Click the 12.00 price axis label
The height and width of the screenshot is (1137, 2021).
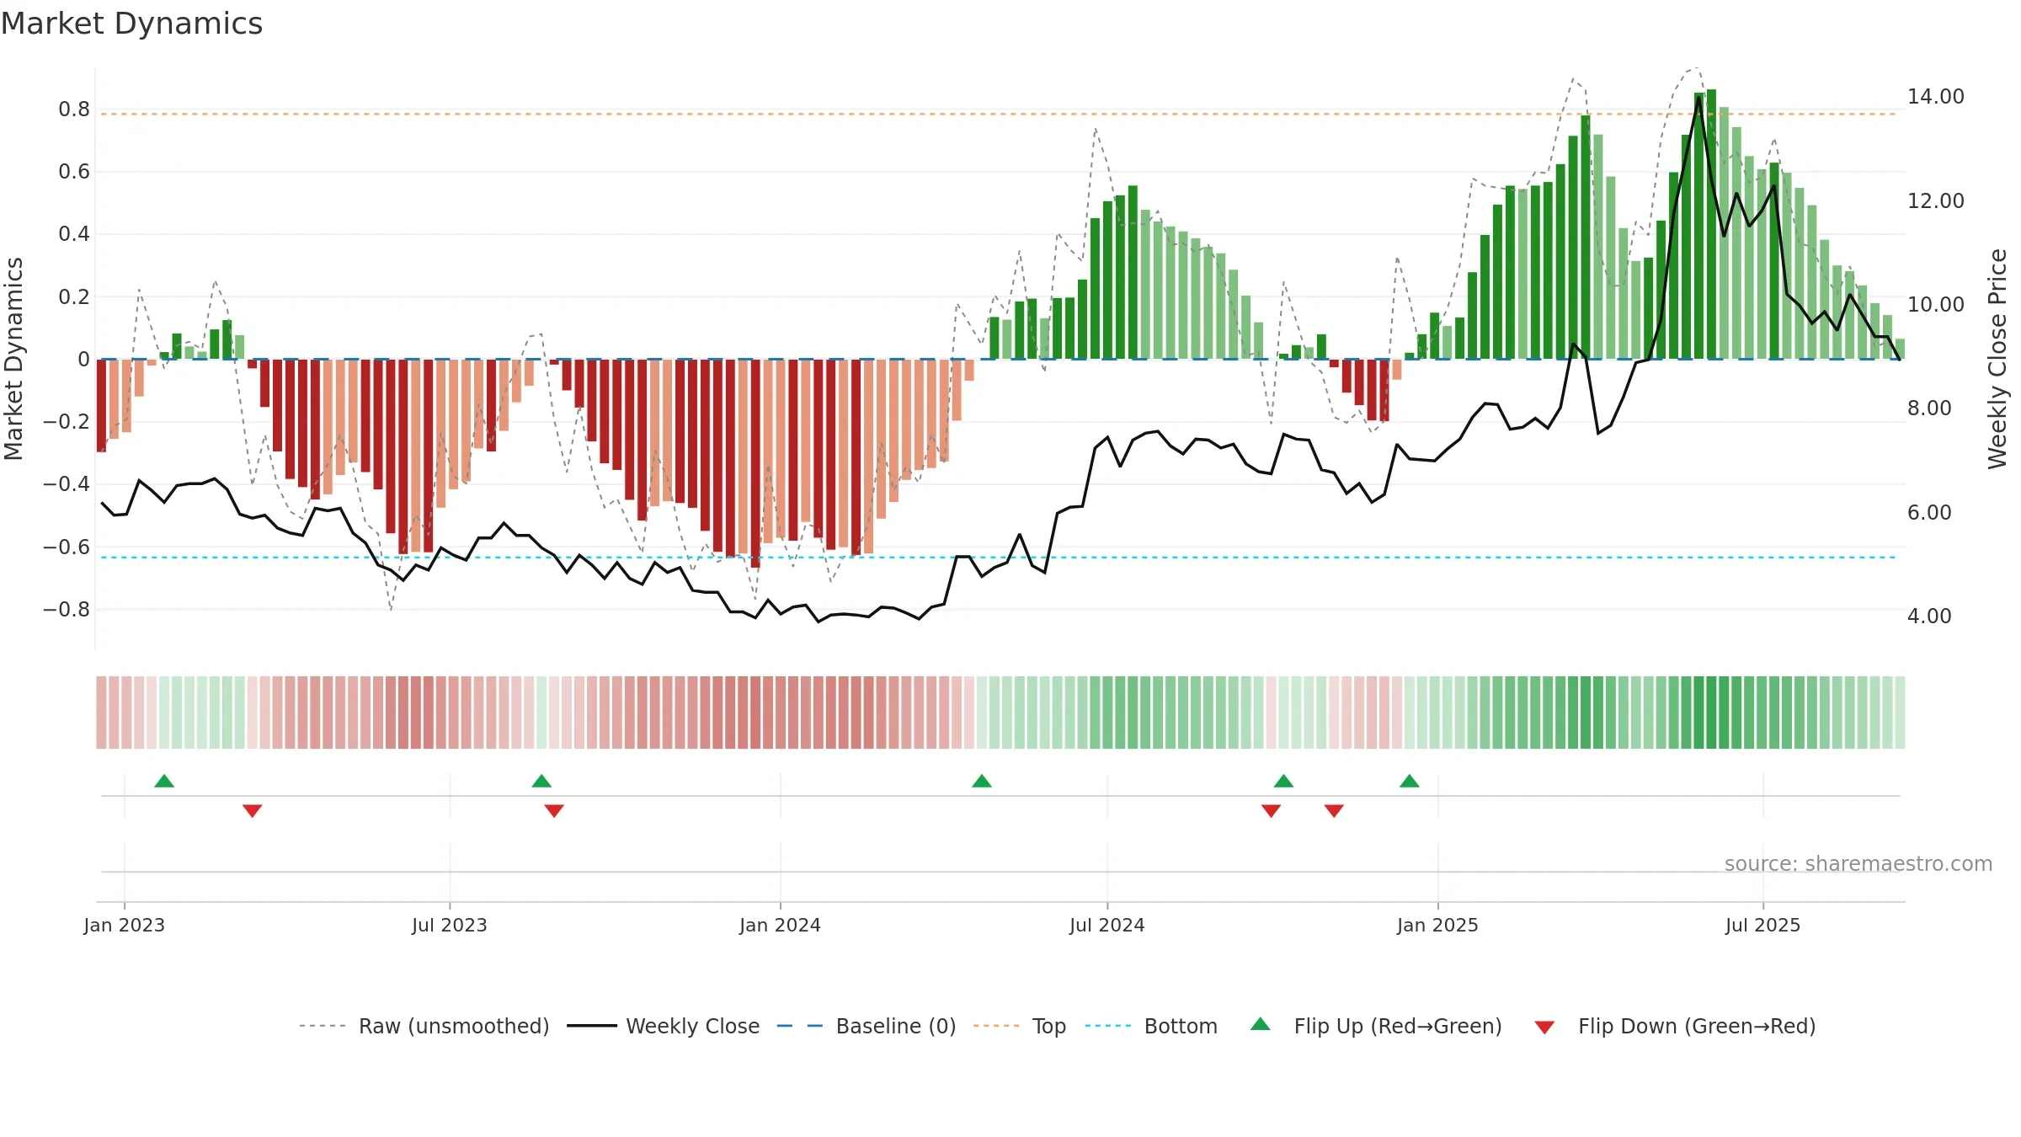1936,200
